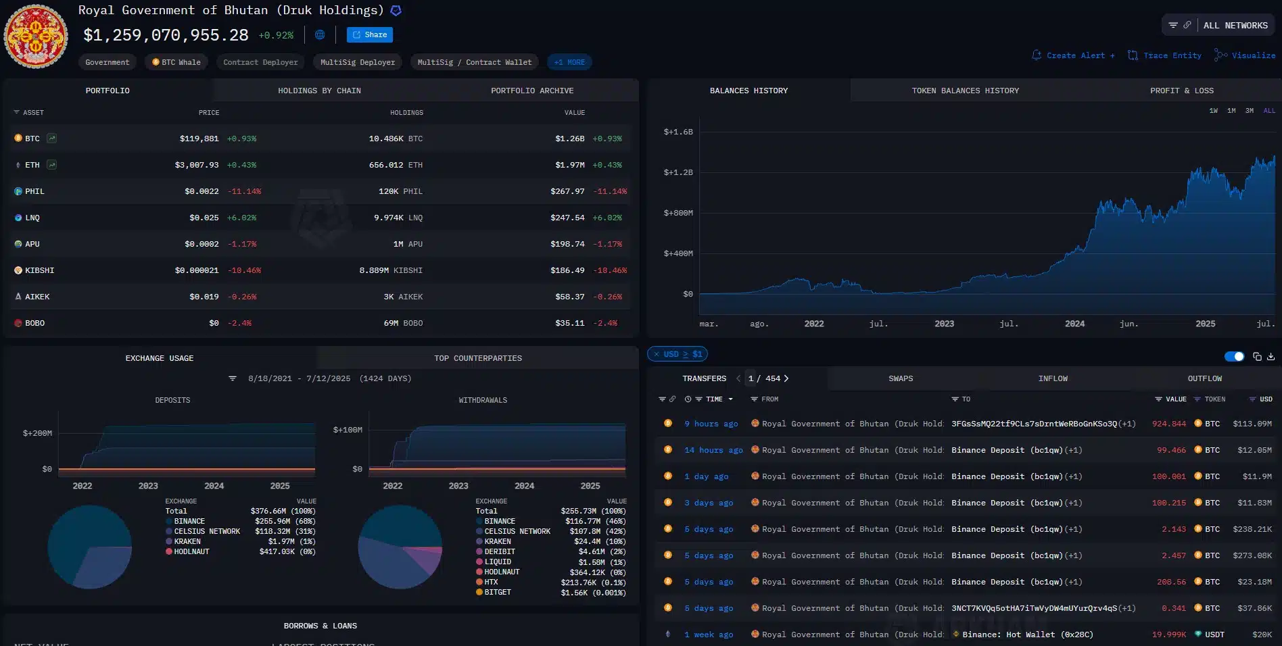The width and height of the screenshot is (1282, 646).
Task: Click the link icon in transfers header row
Action: [672, 399]
